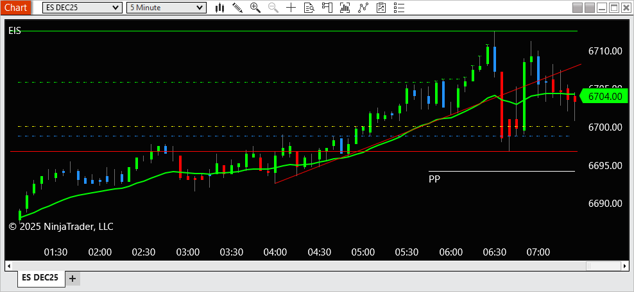Click the 6695.00 price axis label
The height and width of the screenshot is (292, 634).
[605, 165]
